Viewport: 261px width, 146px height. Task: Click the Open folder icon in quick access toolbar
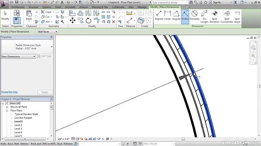[x=12, y=2]
